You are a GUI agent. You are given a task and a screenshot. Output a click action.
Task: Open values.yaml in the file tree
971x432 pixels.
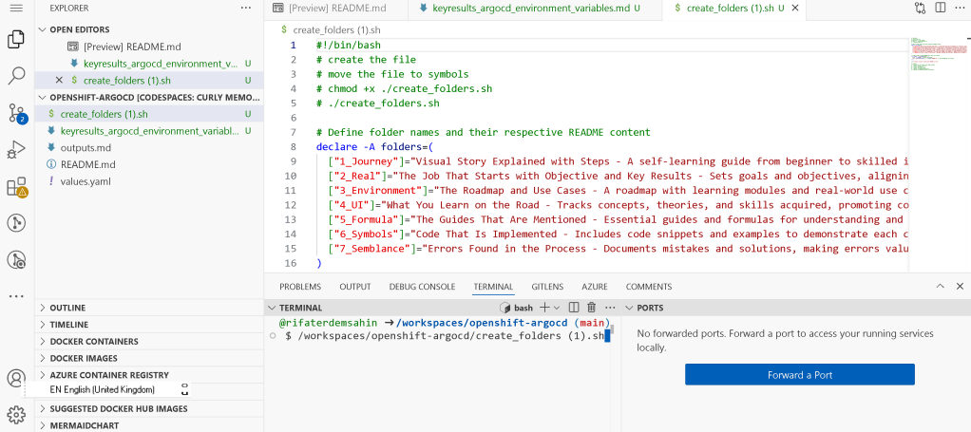pos(149,181)
